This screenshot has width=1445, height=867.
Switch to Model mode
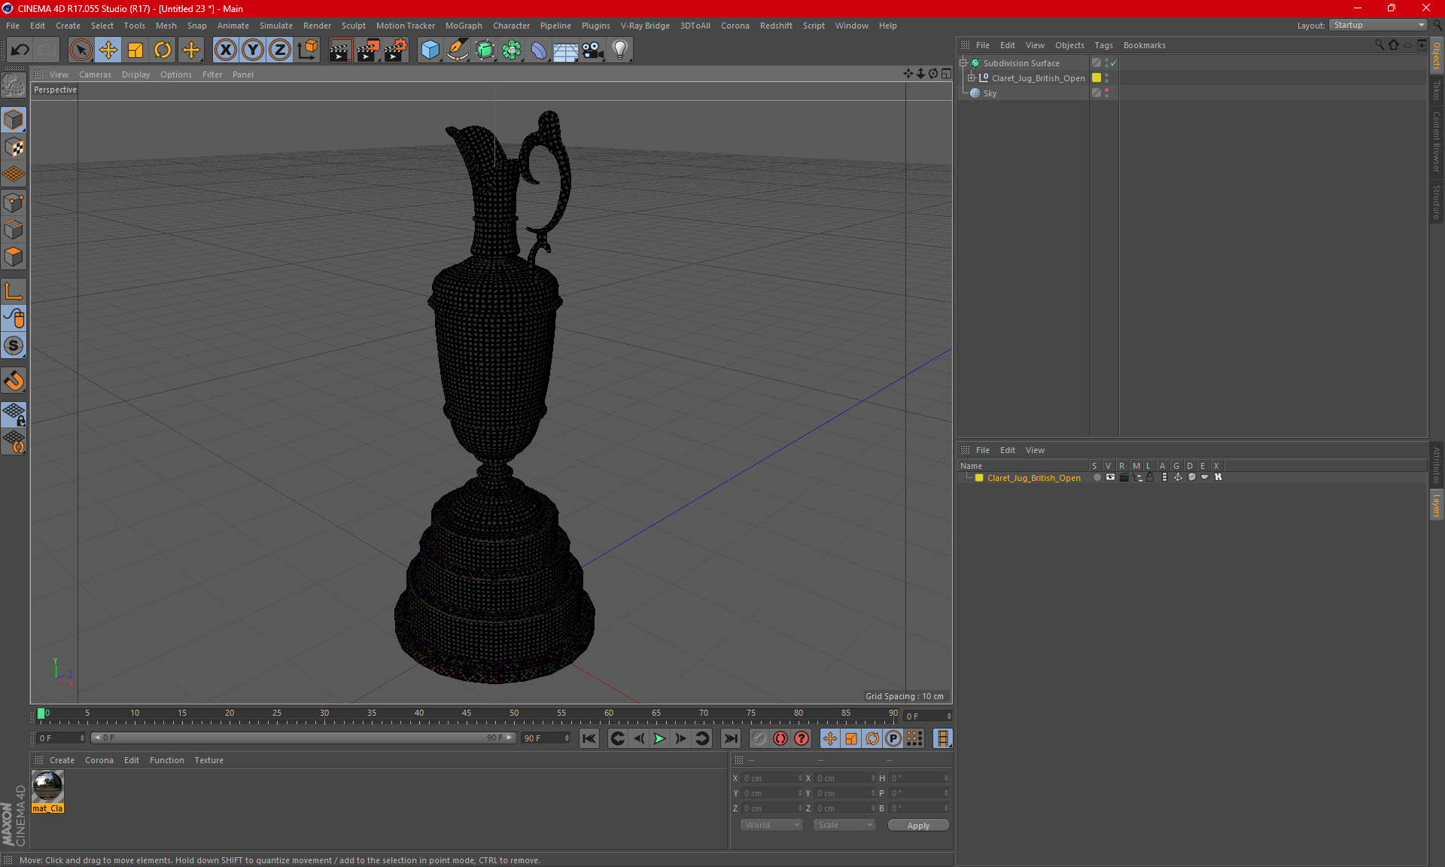14,120
